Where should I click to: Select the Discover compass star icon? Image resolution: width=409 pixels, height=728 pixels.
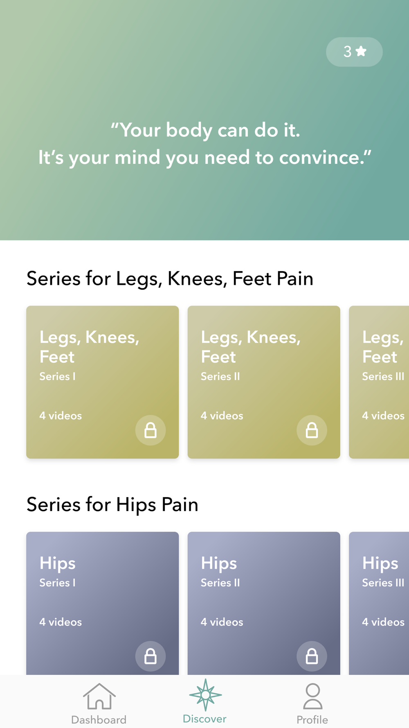click(205, 695)
